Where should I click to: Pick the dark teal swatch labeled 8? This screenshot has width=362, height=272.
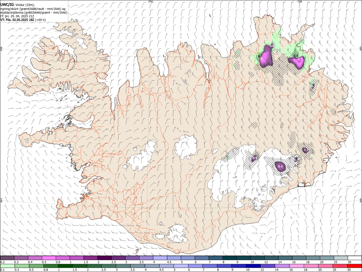point(229,258)
